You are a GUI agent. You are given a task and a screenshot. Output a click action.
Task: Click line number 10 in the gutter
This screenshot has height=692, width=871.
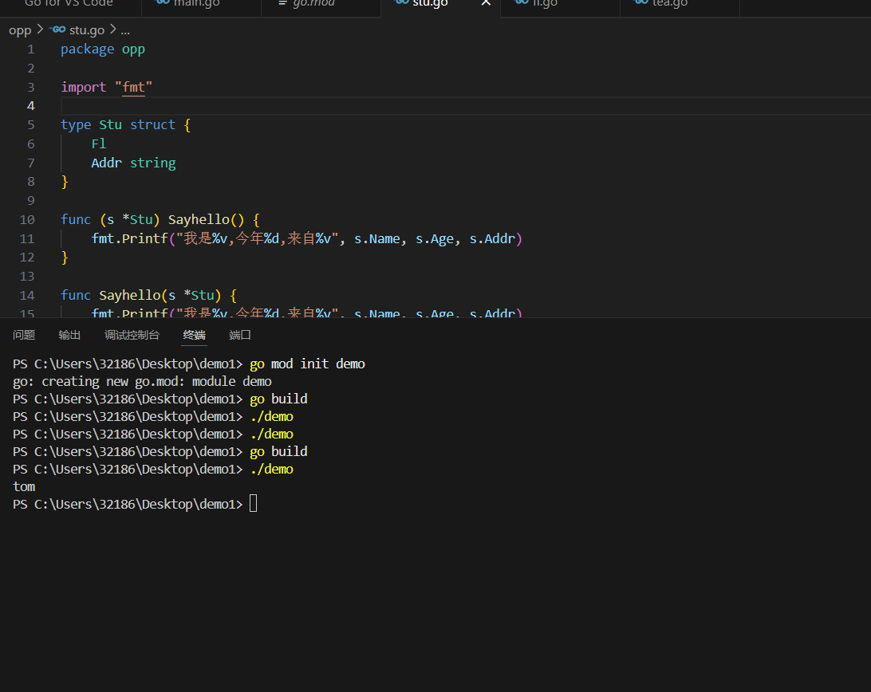click(x=27, y=220)
